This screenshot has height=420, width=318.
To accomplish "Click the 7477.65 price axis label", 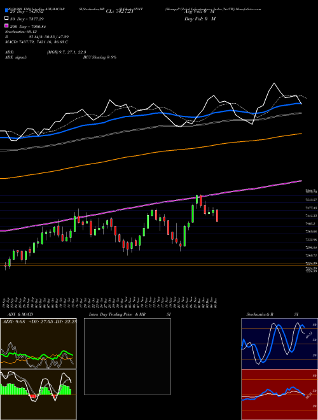I will point(311,207).
